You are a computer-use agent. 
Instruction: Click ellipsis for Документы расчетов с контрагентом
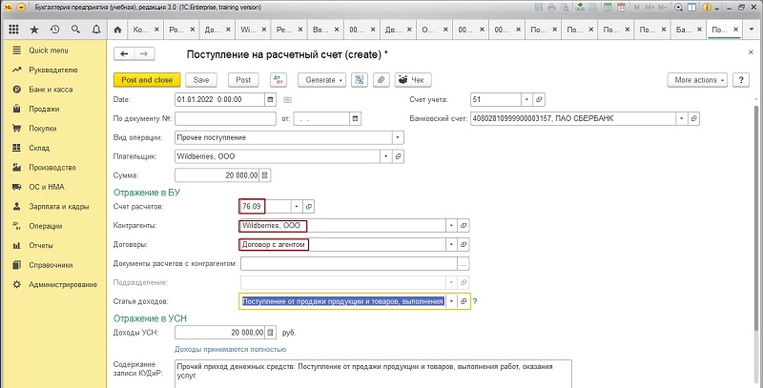pos(464,263)
